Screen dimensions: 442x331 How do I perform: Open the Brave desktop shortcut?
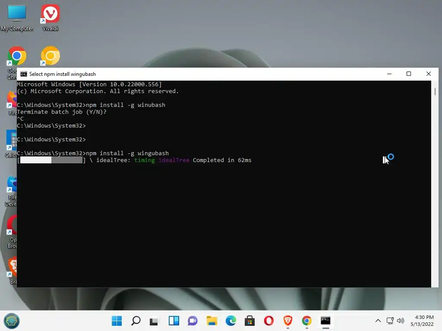point(13,270)
